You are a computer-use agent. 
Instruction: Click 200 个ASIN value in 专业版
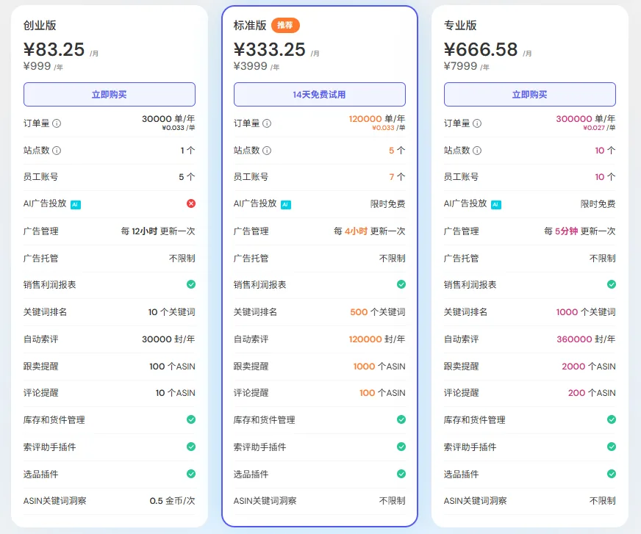[592, 393]
